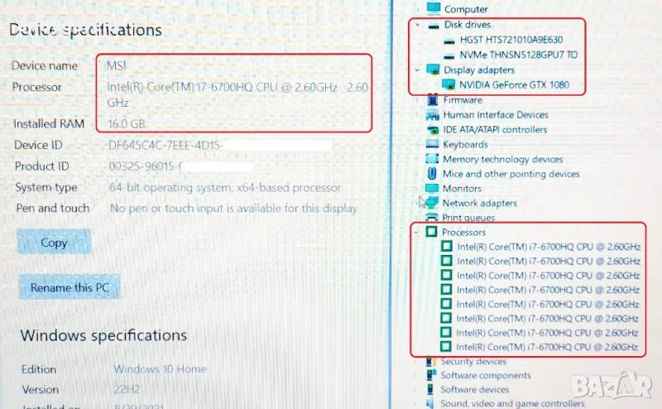
Task: Select the Keyboards label
Action: click(465, 145)
